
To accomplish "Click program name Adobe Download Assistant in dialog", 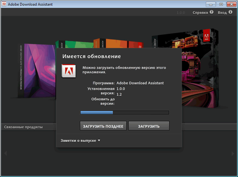I will (140, 83).
